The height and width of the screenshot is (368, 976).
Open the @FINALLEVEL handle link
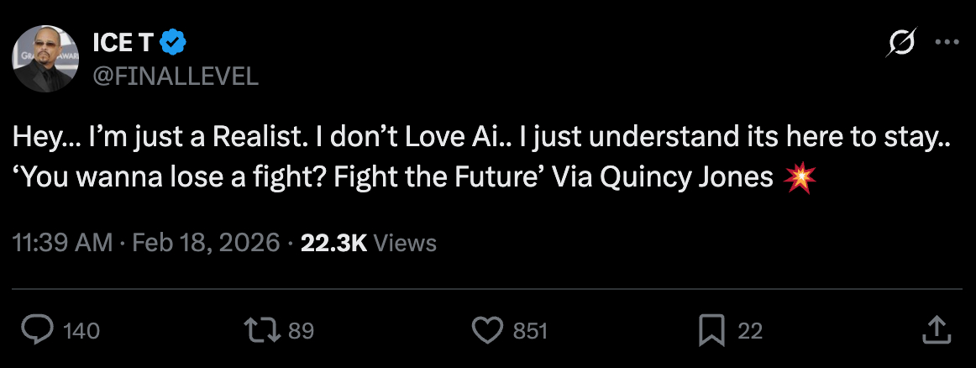click(x=174, y=76)
